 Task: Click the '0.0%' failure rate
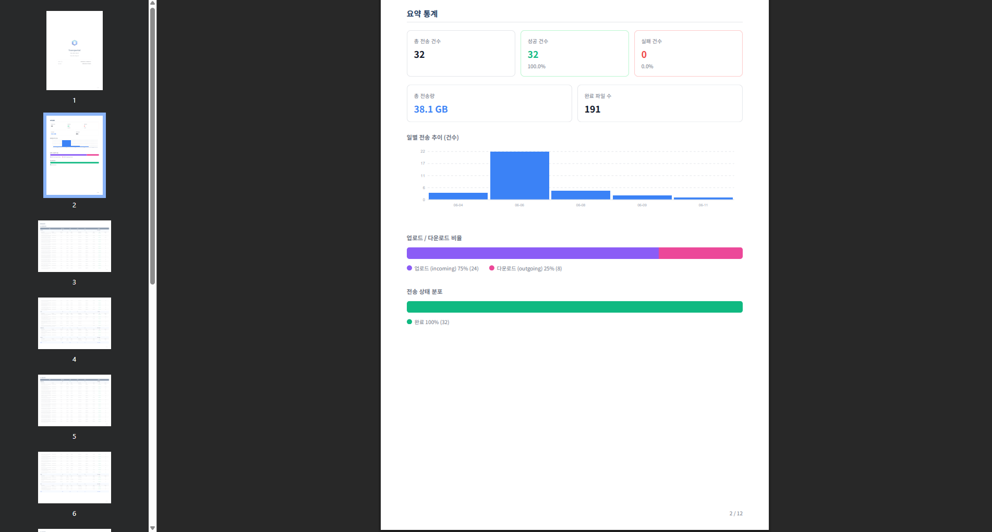(647, 67)
